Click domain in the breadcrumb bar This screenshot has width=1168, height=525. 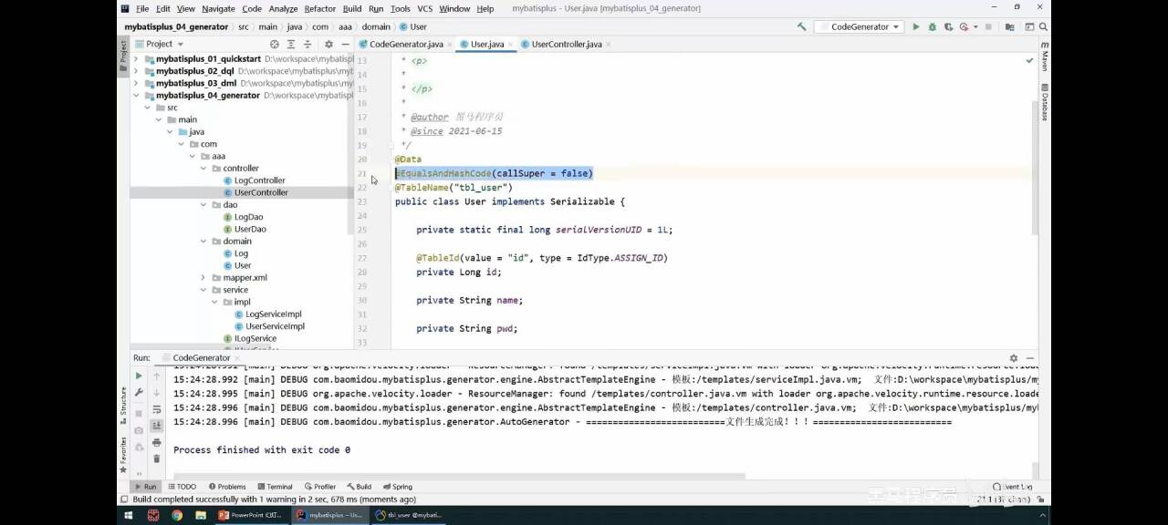[x=376, y=27]
